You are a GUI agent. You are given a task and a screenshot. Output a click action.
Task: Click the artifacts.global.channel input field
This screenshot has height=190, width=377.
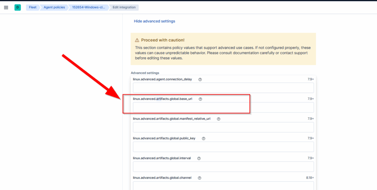pos(223,186)
